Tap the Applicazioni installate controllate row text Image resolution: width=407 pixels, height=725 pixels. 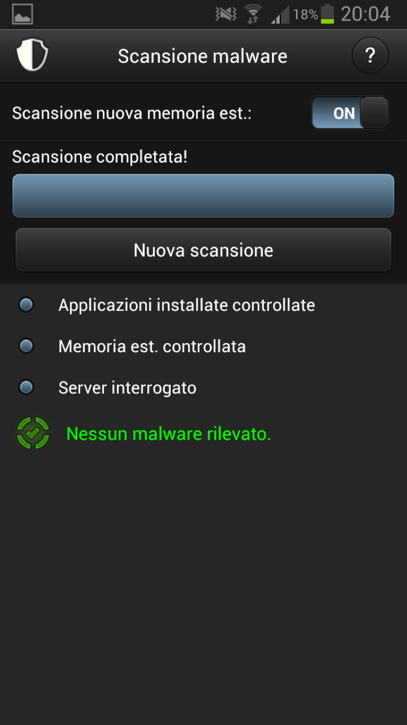tap(187, 305)
